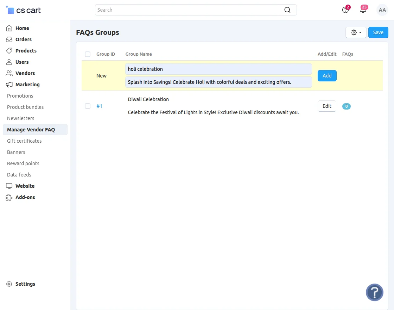Go to Home in the sidebar
Screen dimensions: 394x310
click(22, 28)
